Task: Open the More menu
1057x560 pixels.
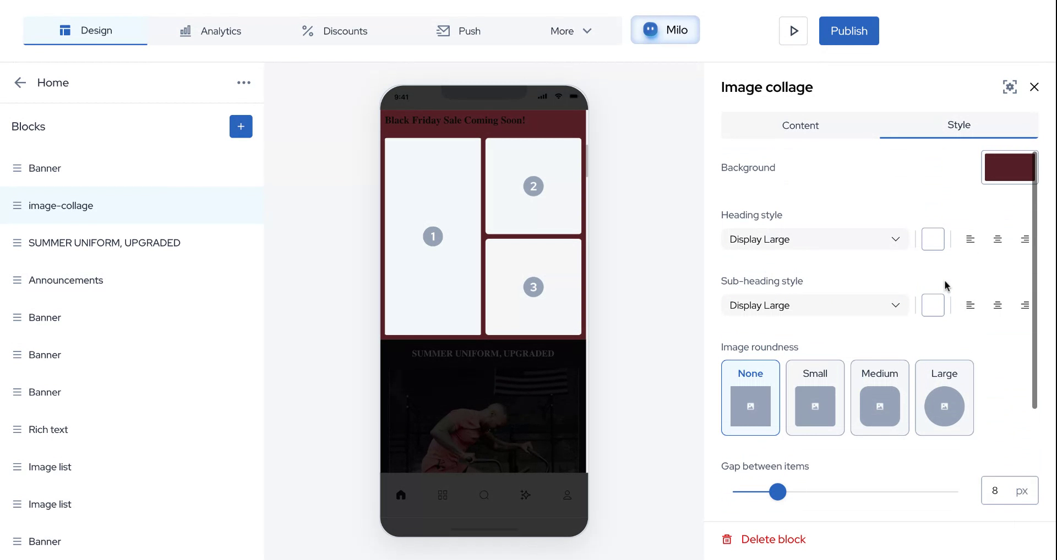Action: pyautogui.click(x=571, y=31)
